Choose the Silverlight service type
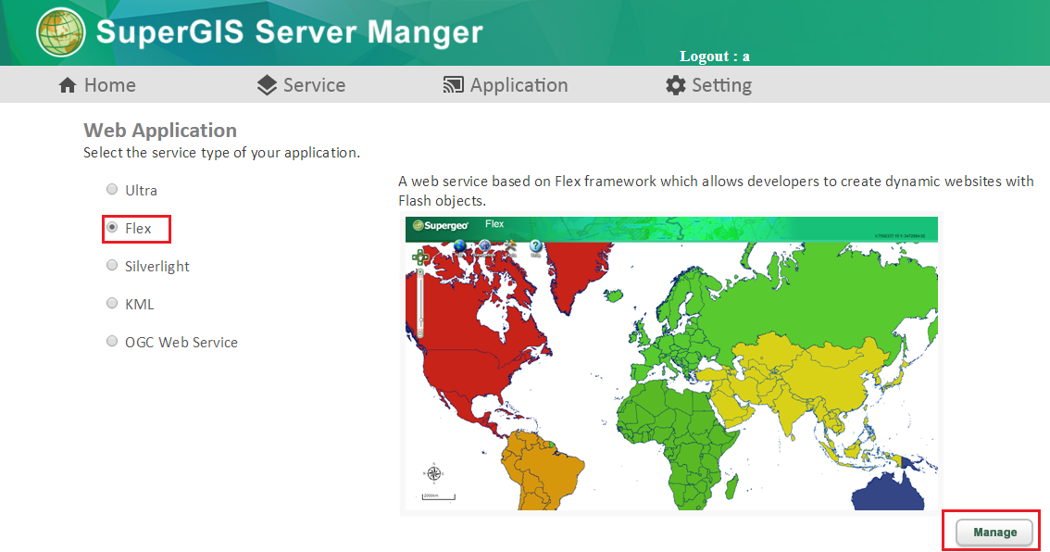This screenshot has height=552, width=1050. click(112, 265)
